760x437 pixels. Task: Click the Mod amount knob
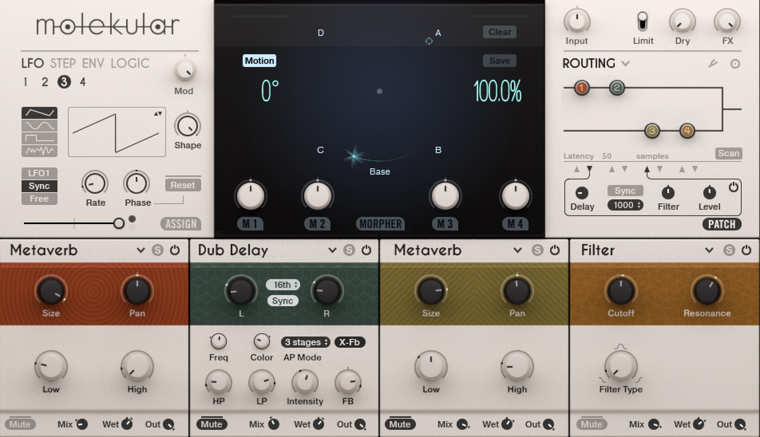tap(184, 71)
